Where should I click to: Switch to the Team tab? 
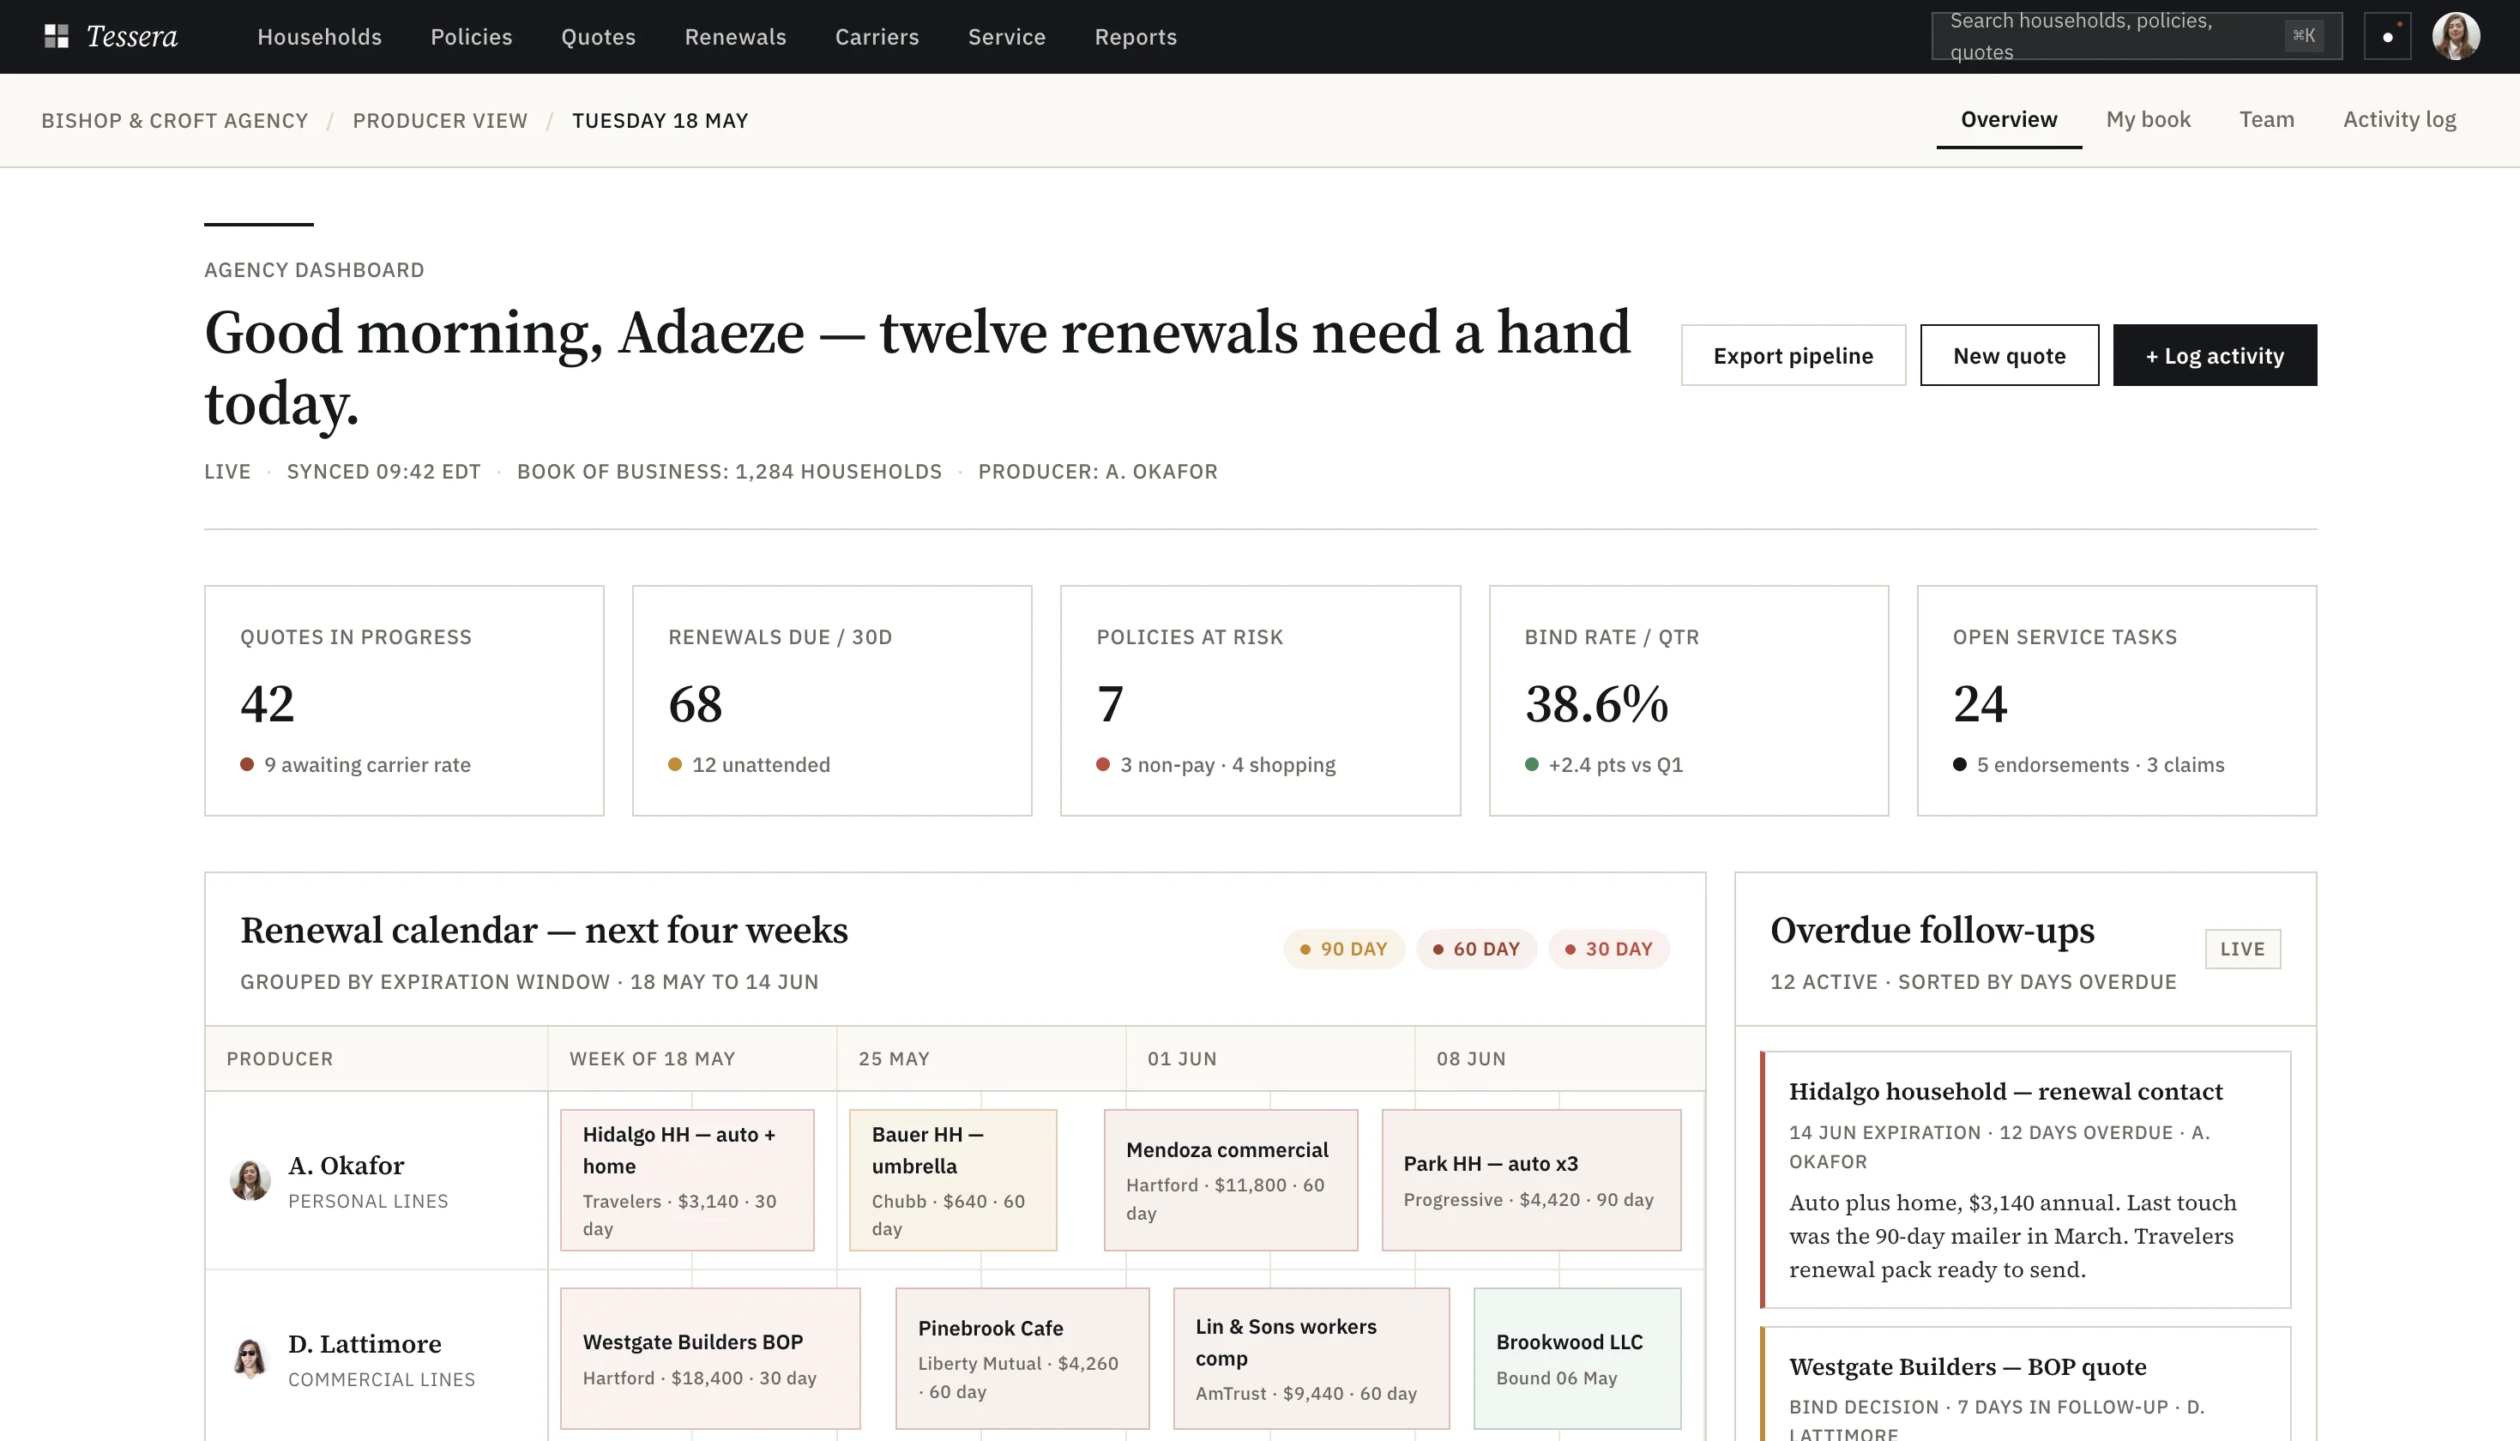[2267, 120]
